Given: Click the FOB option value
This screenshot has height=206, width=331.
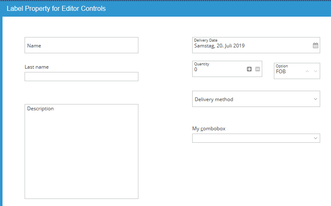Looking at the screenshot, I should 281,72.
